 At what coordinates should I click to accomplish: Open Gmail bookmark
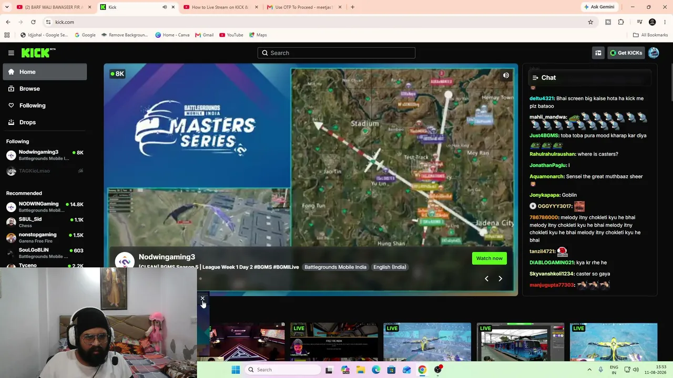[x=204, y=35]
